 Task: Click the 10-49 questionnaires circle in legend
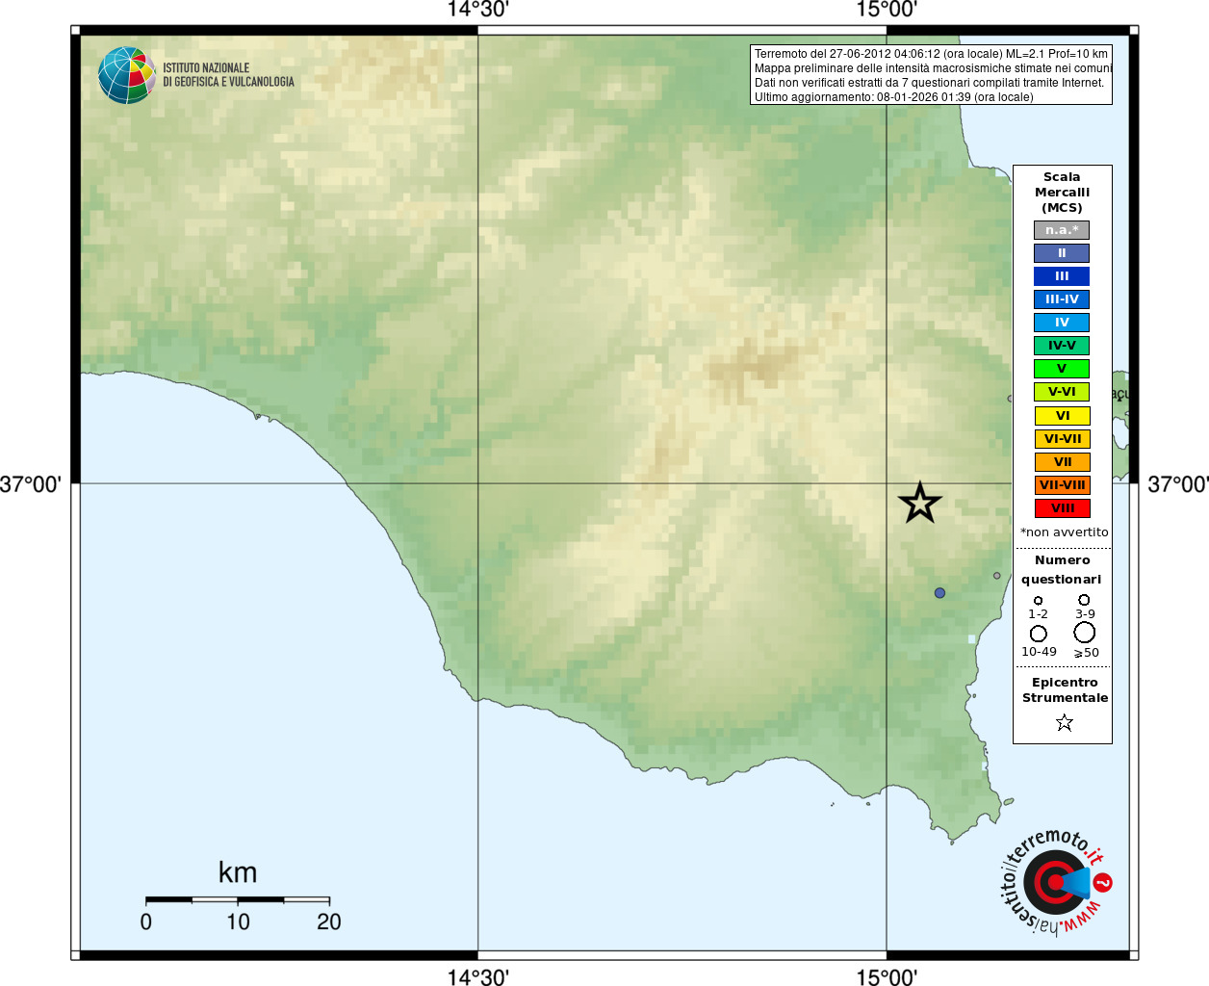[x=1038, y=634]
